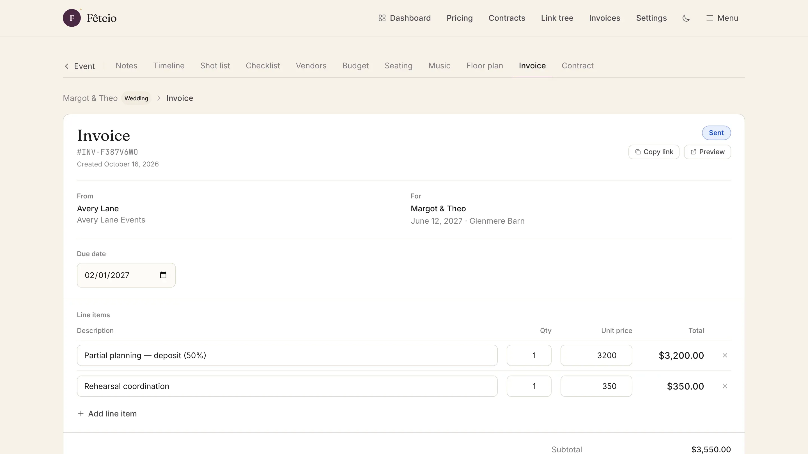Switch to the Vendors tab
Viewport: 808px width, 454px height.
(x=311, y=66)
